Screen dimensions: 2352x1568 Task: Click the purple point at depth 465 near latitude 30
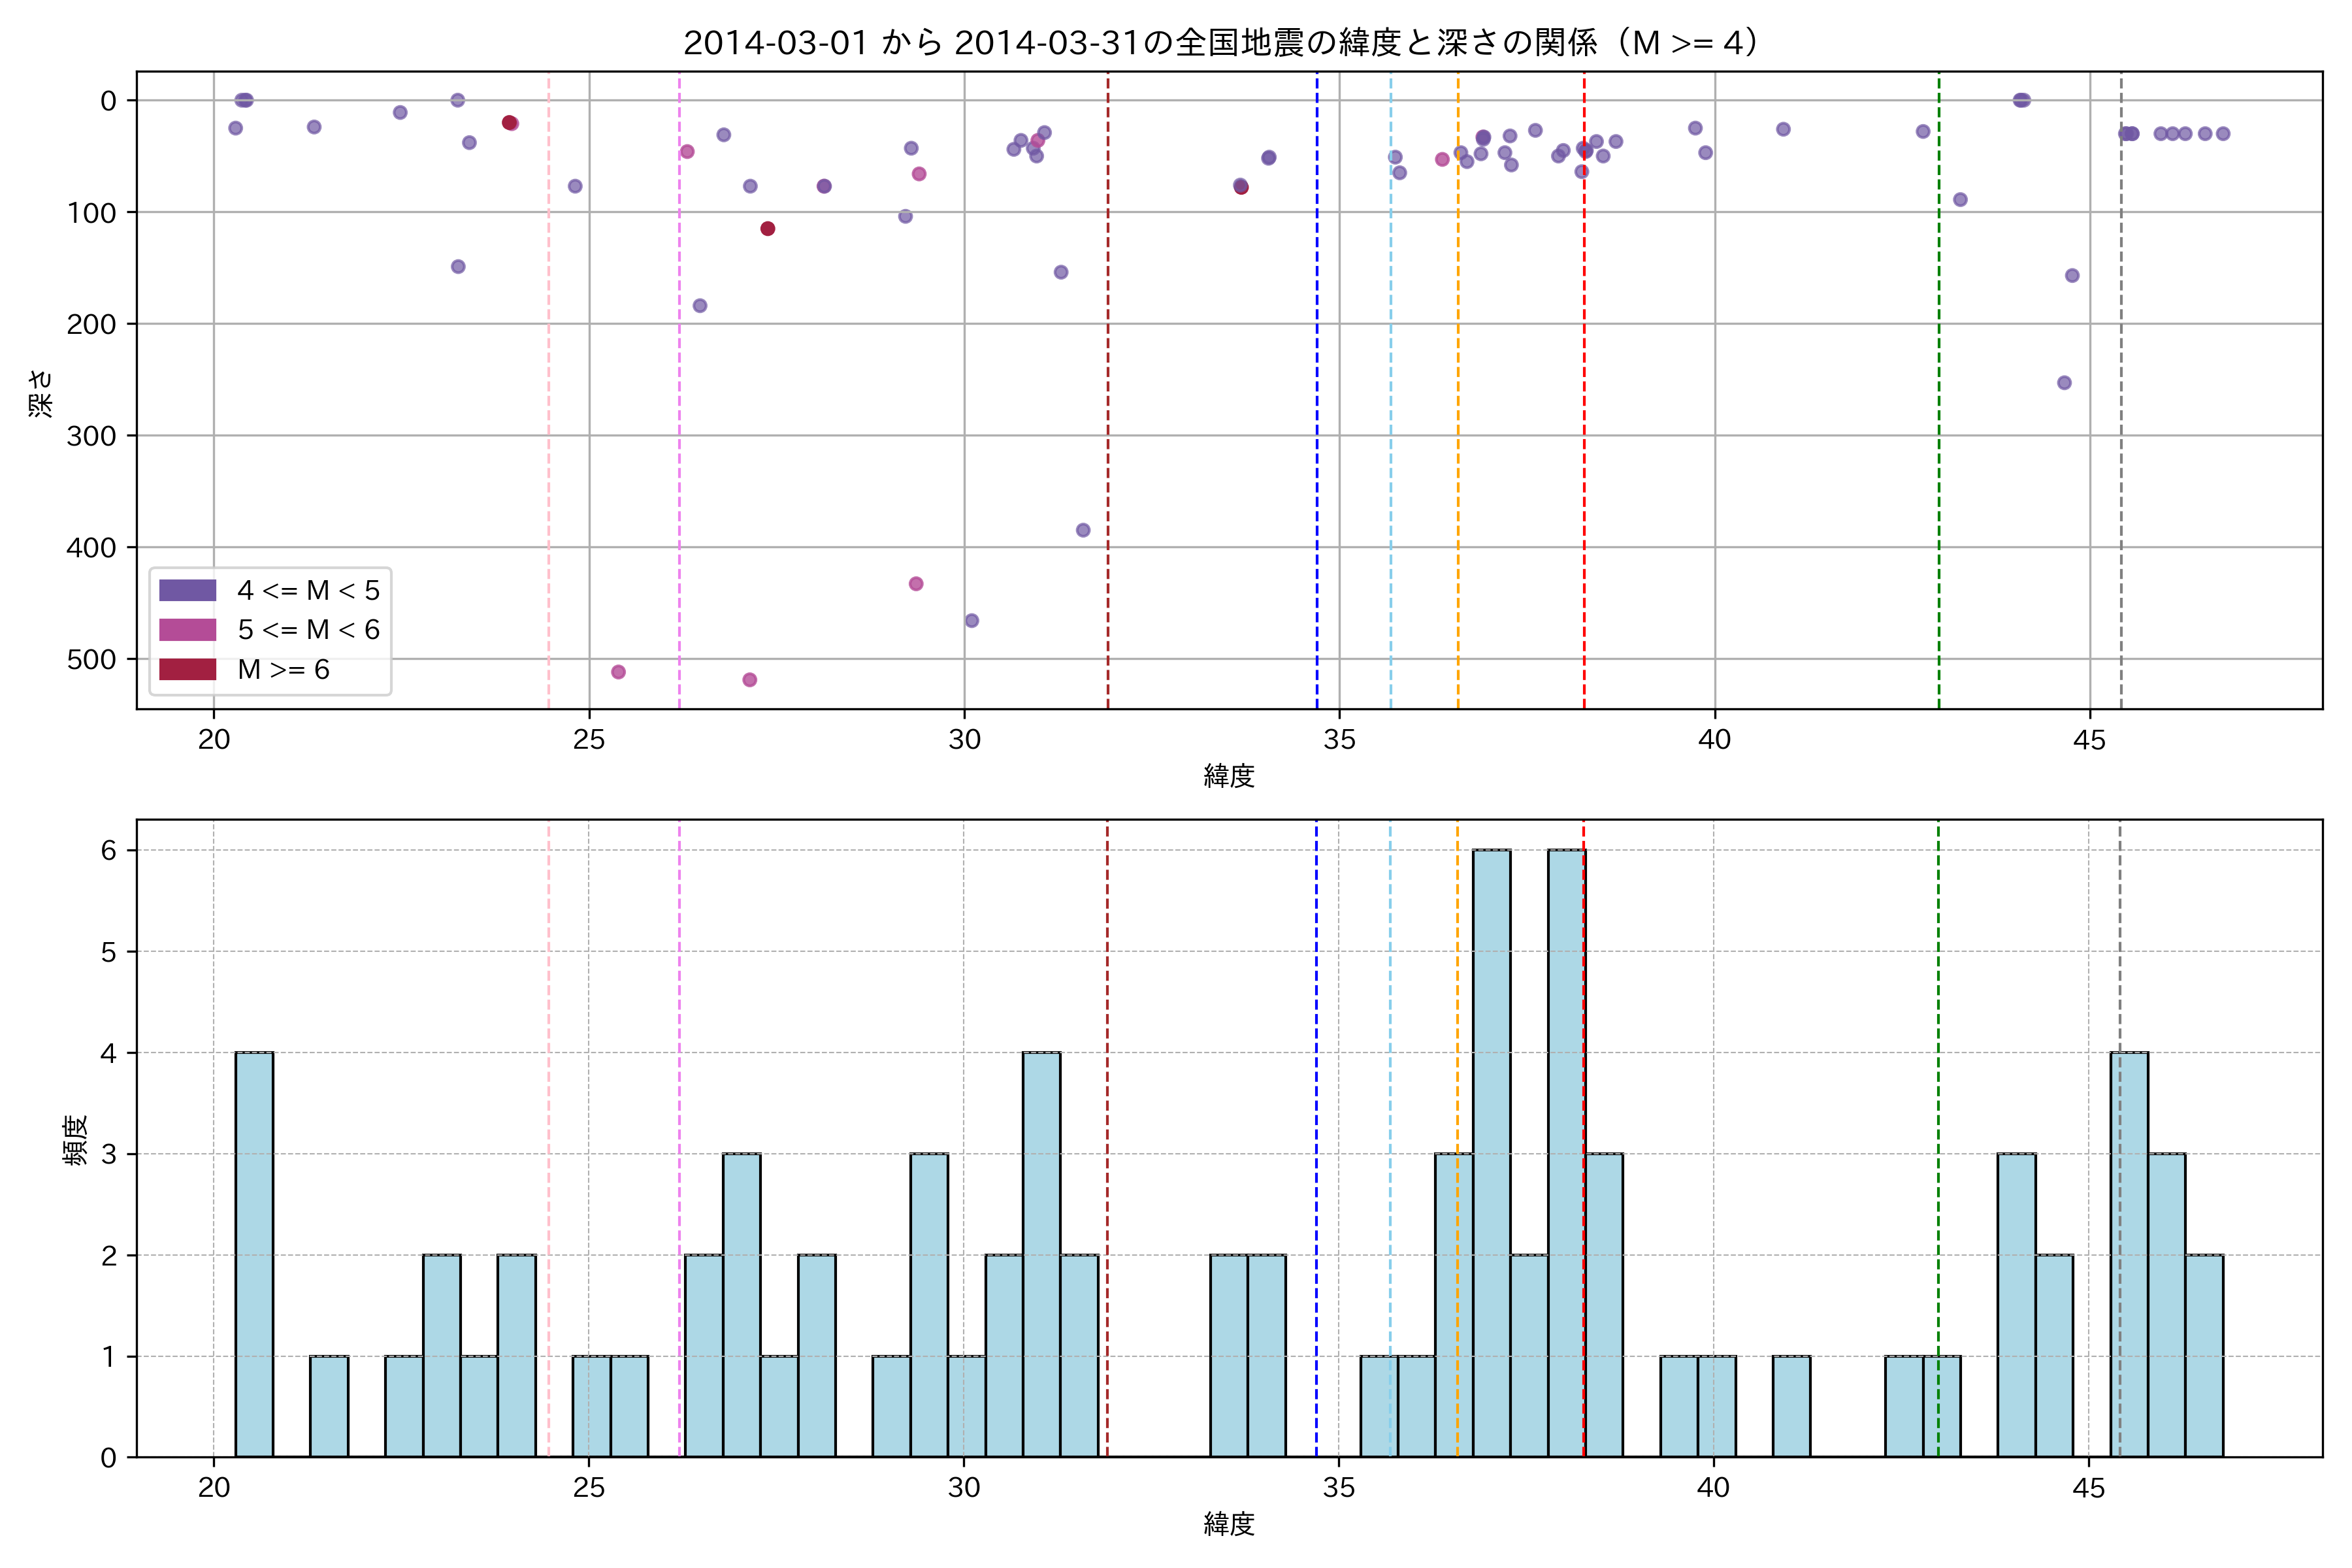(x=971, y=621)
